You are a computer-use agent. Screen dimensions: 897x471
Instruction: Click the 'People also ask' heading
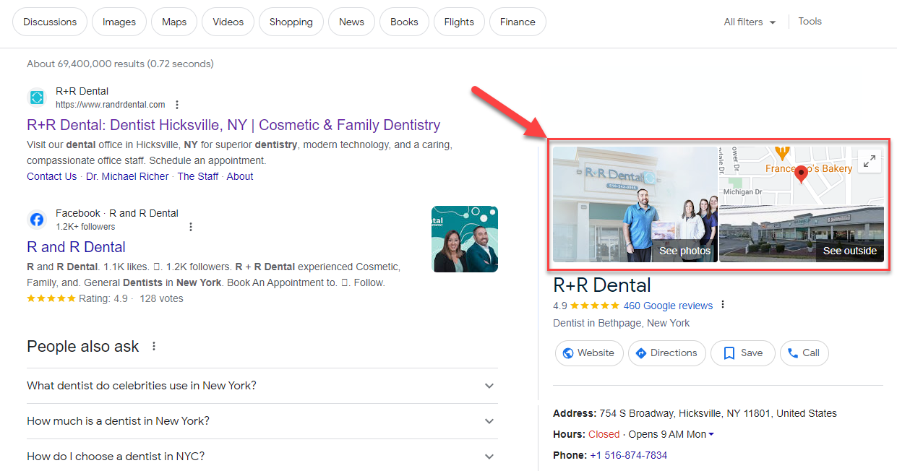tap(82, 347)
